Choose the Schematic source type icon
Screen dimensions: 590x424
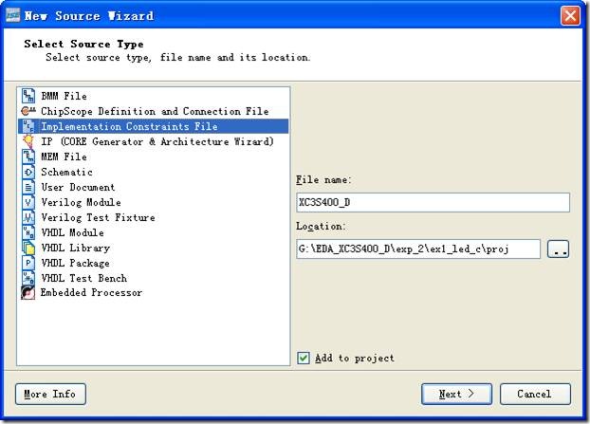pyautogui.click(x=28, y=172)
